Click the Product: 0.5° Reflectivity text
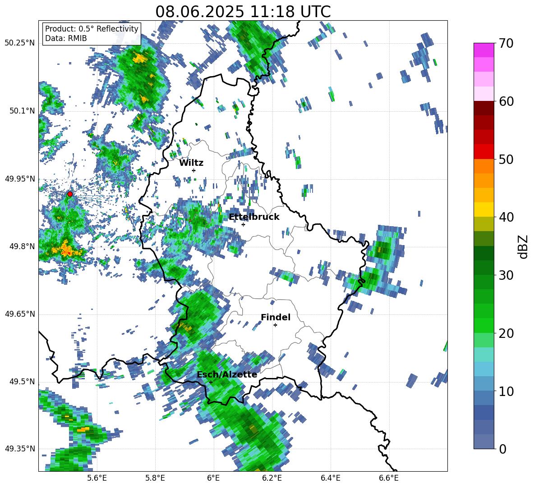 92,28
